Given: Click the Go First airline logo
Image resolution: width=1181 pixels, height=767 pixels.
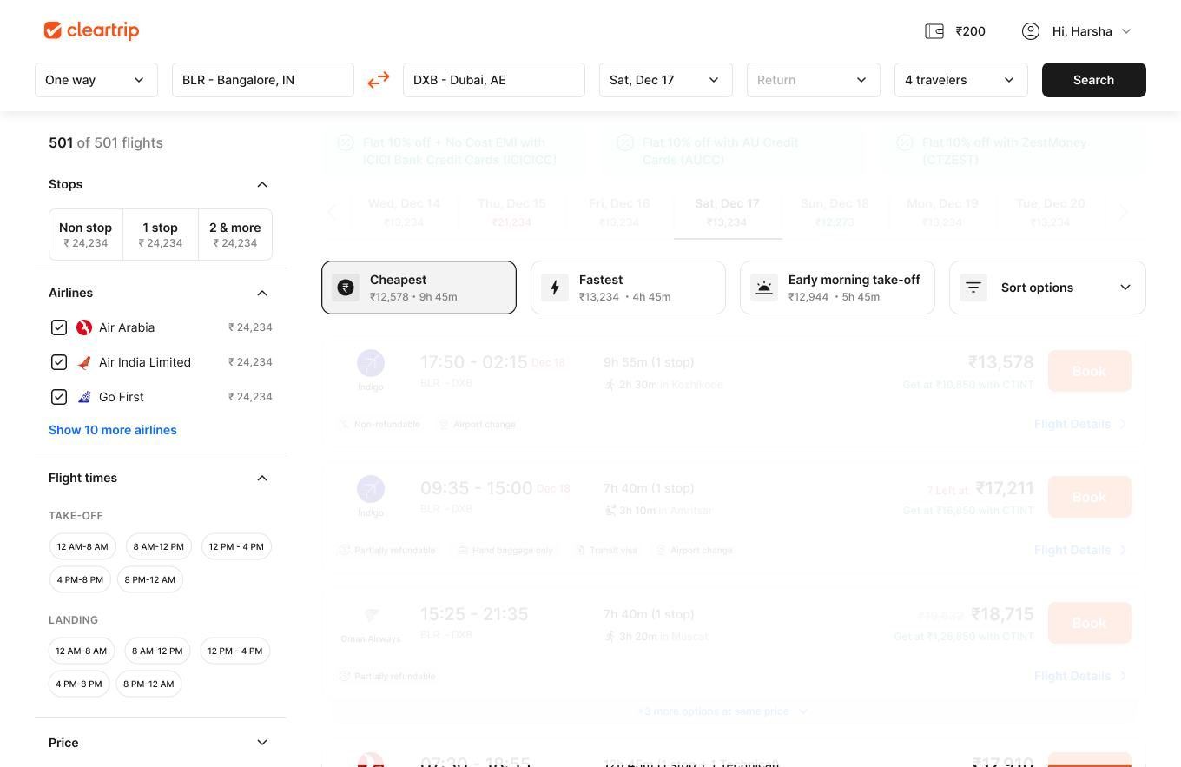Looking at the screenshot, I should click(x=84, y=397).
